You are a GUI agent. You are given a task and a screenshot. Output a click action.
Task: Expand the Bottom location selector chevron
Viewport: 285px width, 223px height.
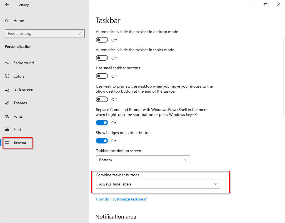click(186, 160)
